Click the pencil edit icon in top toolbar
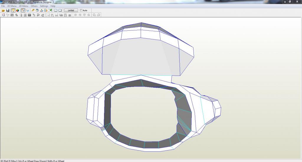302x162 pixels. [33, 10]
